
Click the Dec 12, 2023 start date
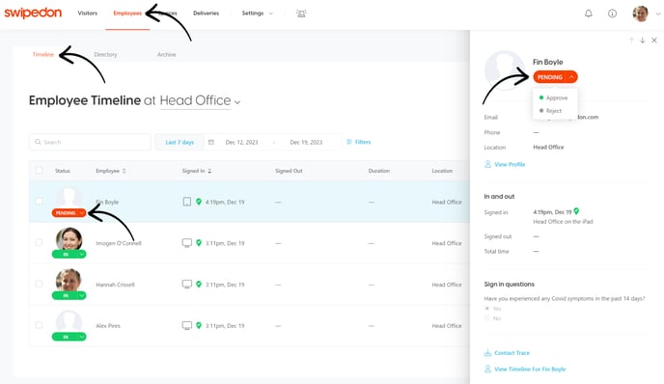(x=241, y=142)
